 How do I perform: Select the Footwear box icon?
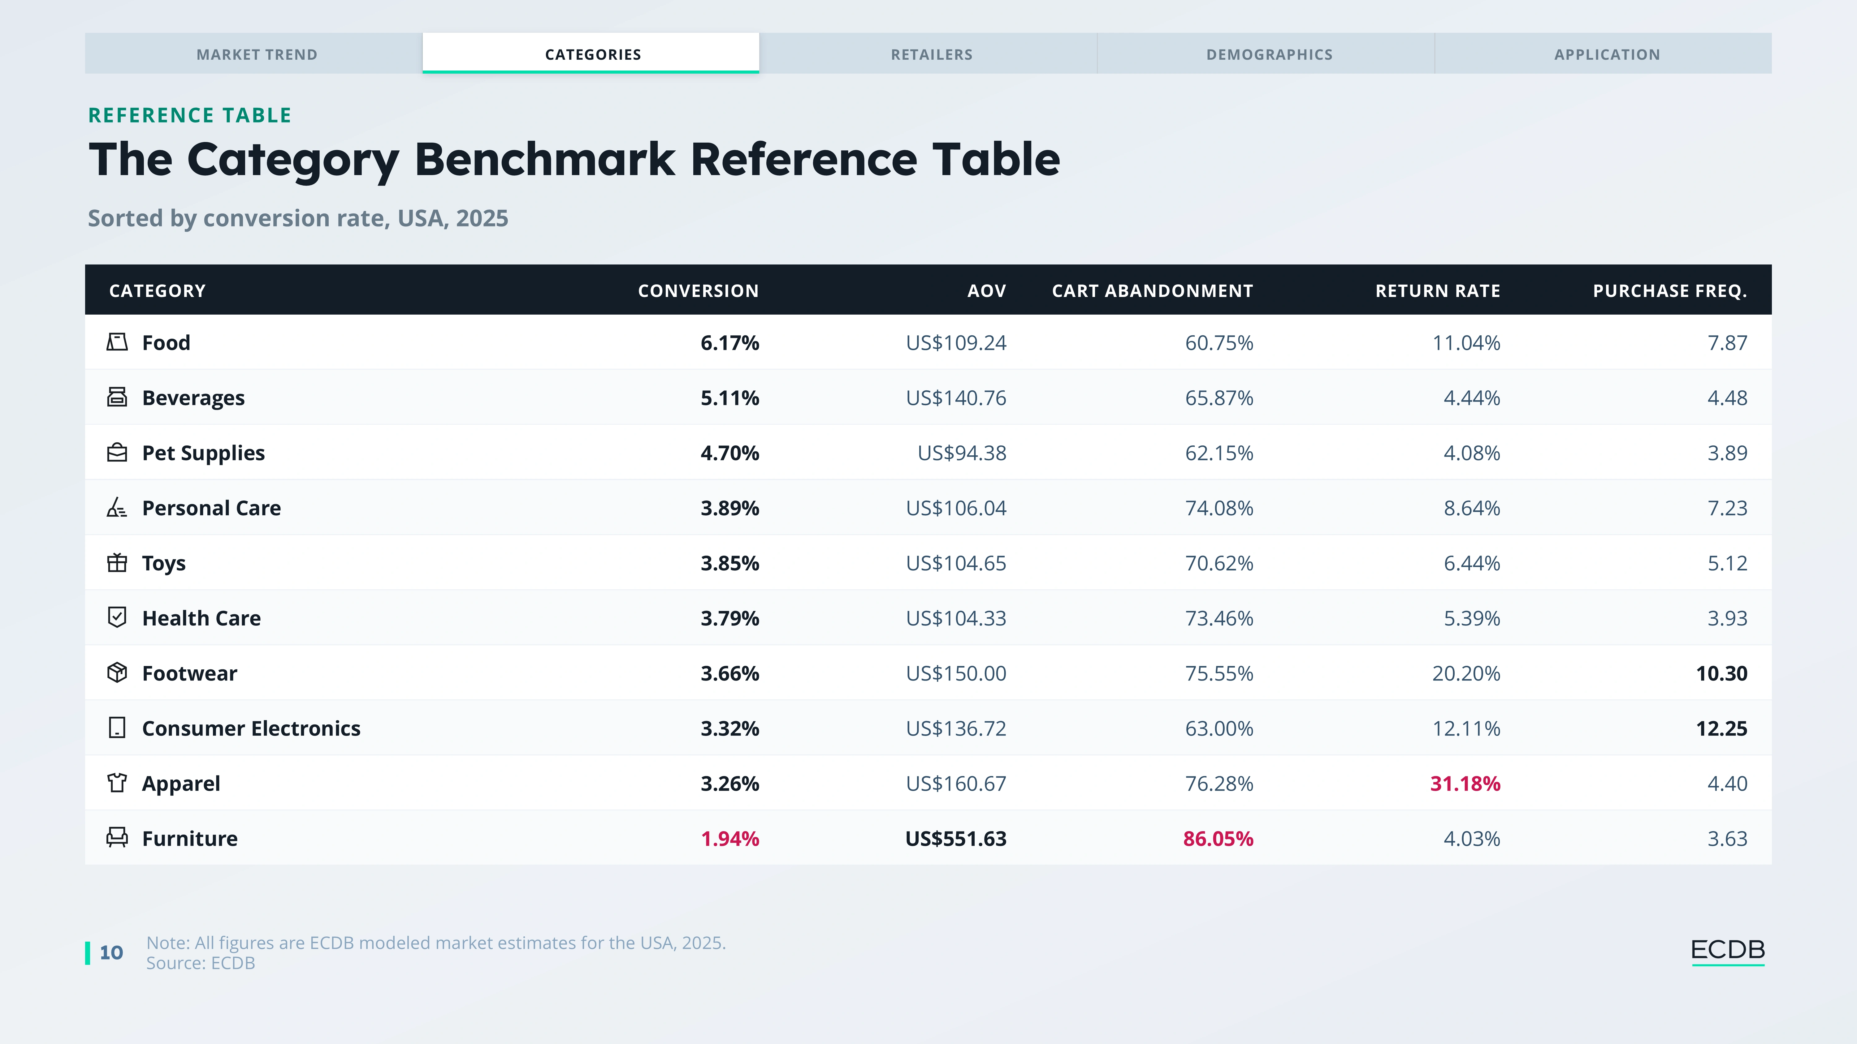[x=117, y=673]
